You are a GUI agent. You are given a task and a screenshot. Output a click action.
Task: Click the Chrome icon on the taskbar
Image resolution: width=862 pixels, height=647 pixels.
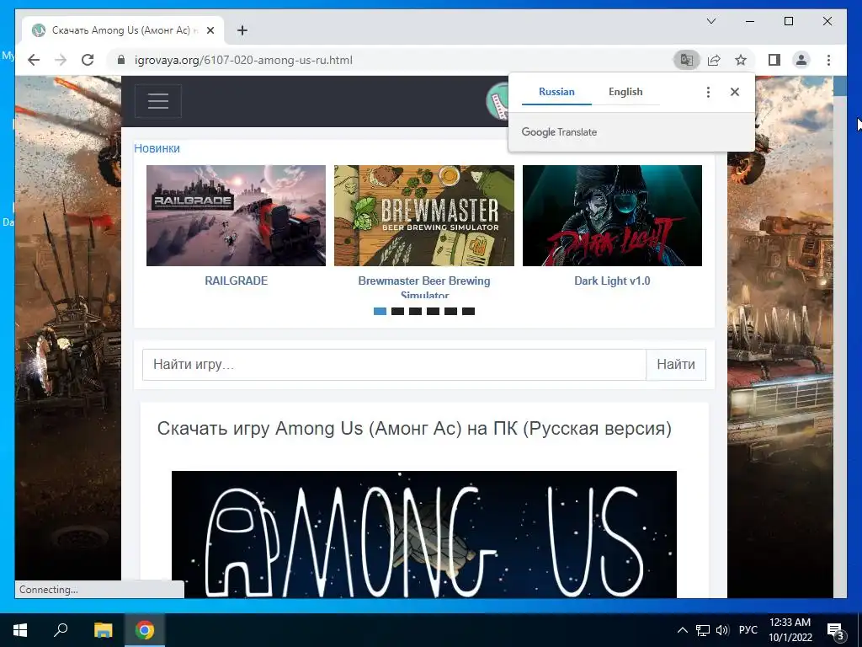click(x=145, y=630)
